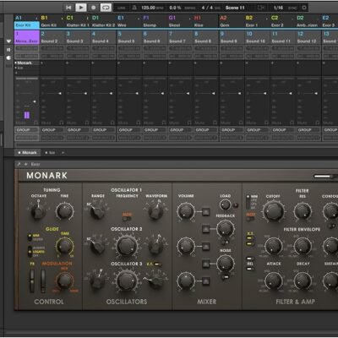Click the plus icon beside the Exor preset name
338x338 pixels.
[26, 164]
